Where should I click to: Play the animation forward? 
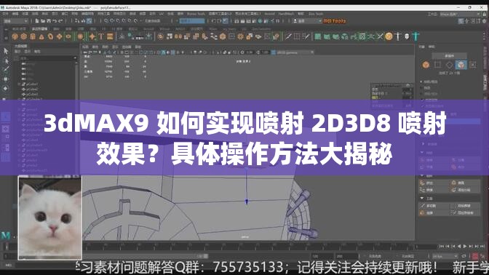pos(465,247)
